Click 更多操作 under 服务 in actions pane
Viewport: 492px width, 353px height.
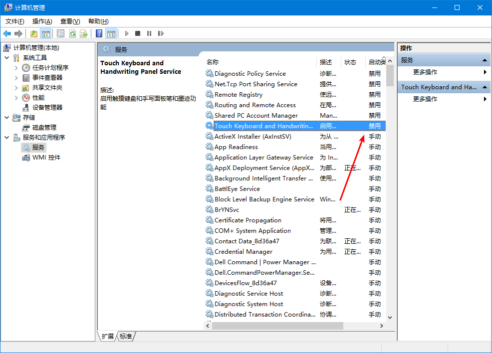pos(425,72)
